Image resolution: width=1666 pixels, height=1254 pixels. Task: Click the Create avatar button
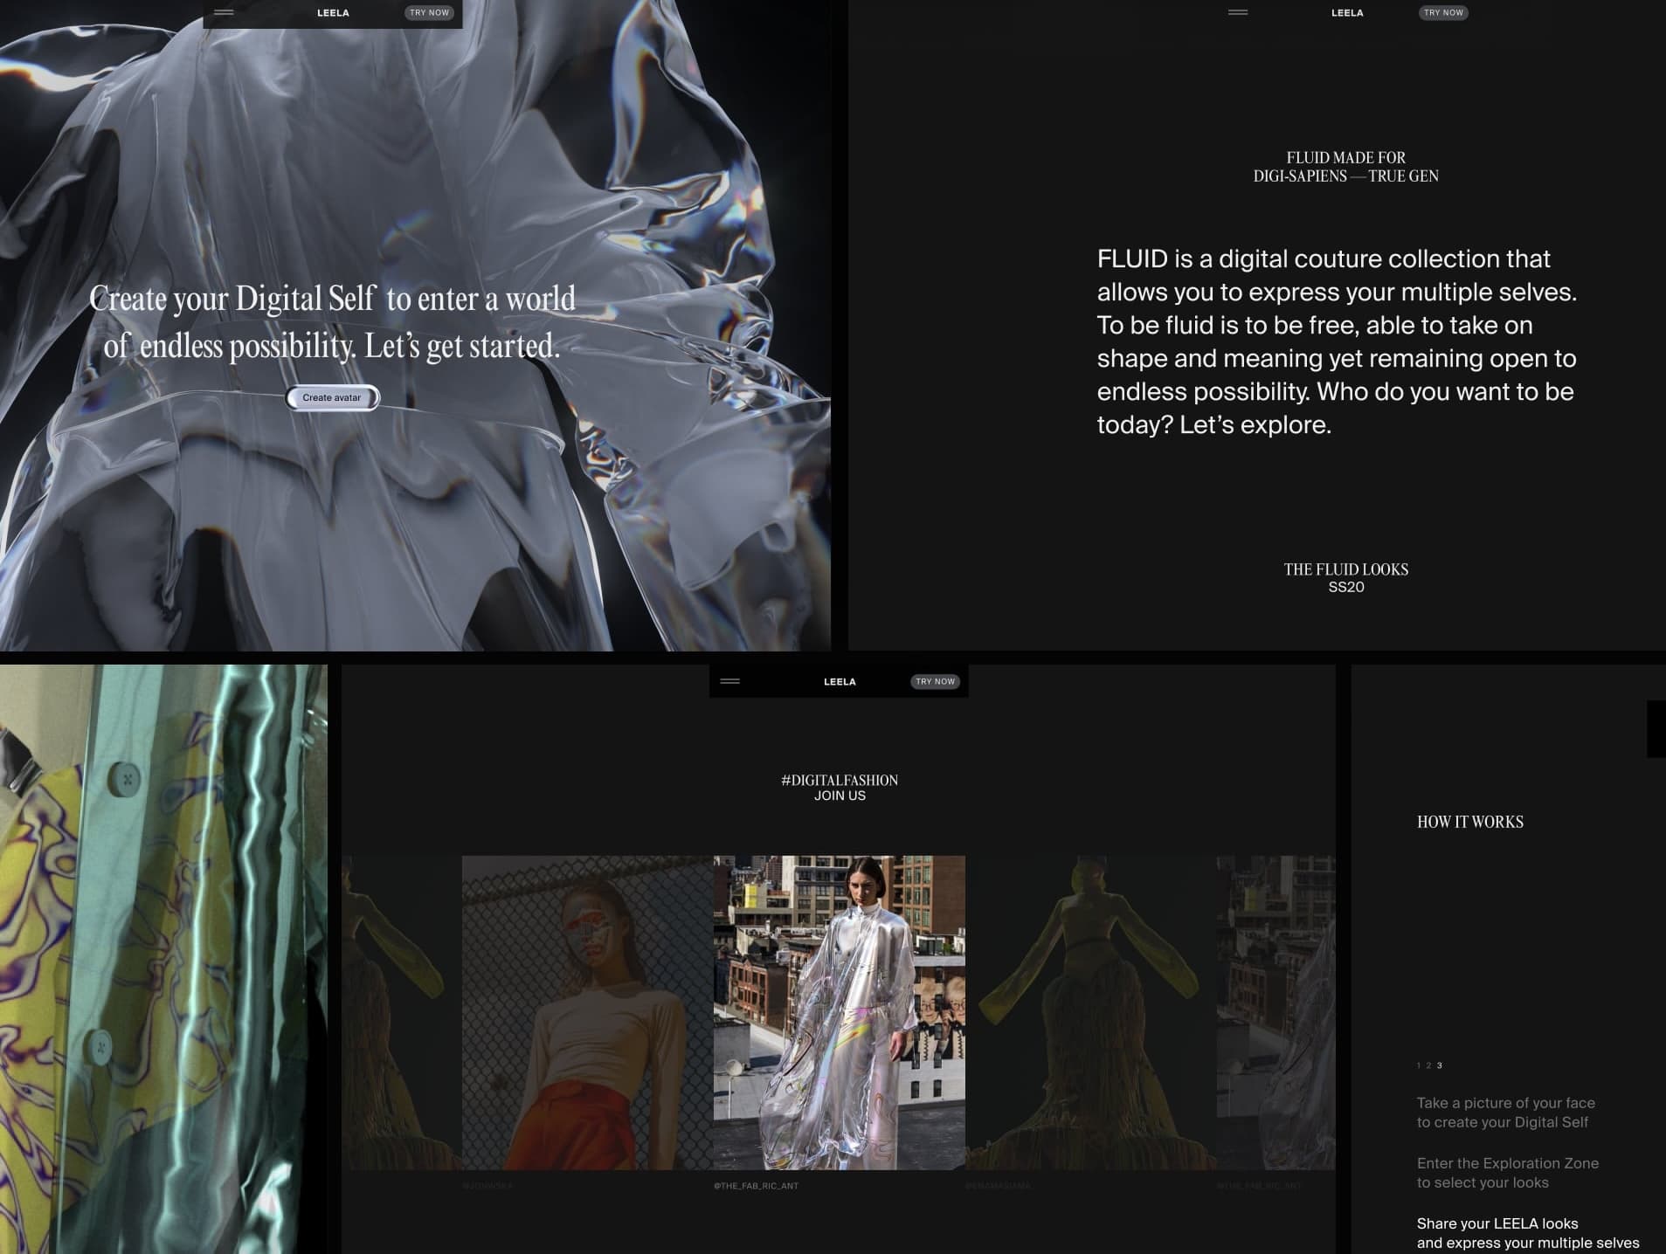coord(332,397)
